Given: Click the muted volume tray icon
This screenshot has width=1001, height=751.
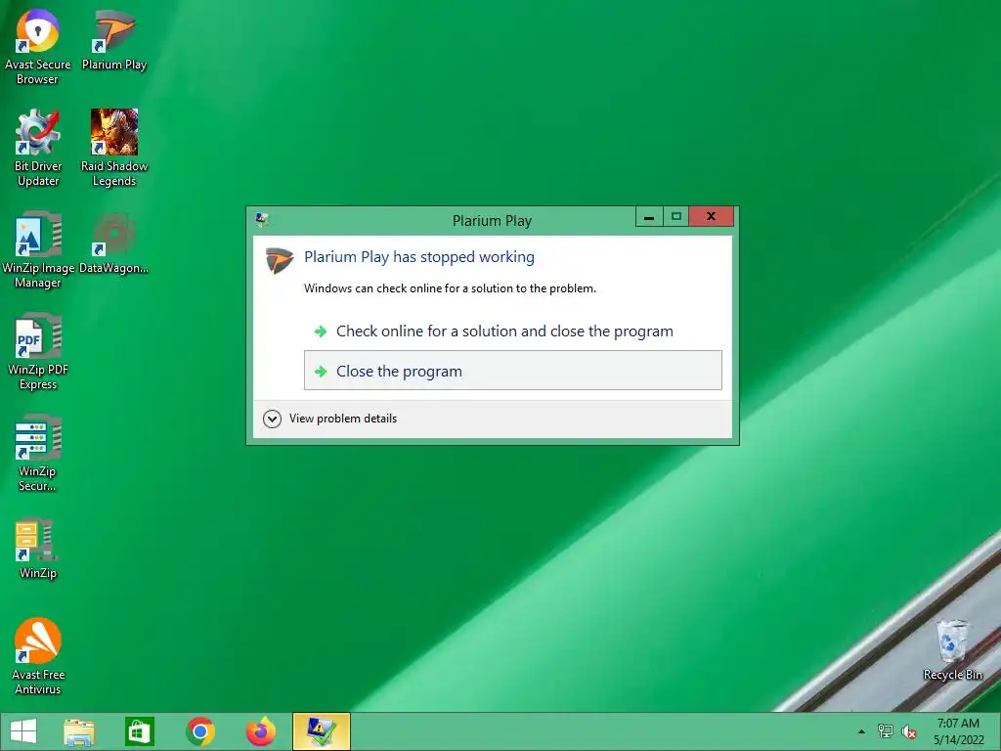Looking at the screenshot, I should [x=908, y=731].
